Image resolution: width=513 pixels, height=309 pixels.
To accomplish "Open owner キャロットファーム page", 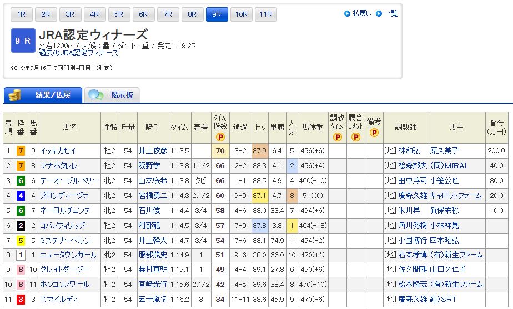I will (x=456, y=195).
